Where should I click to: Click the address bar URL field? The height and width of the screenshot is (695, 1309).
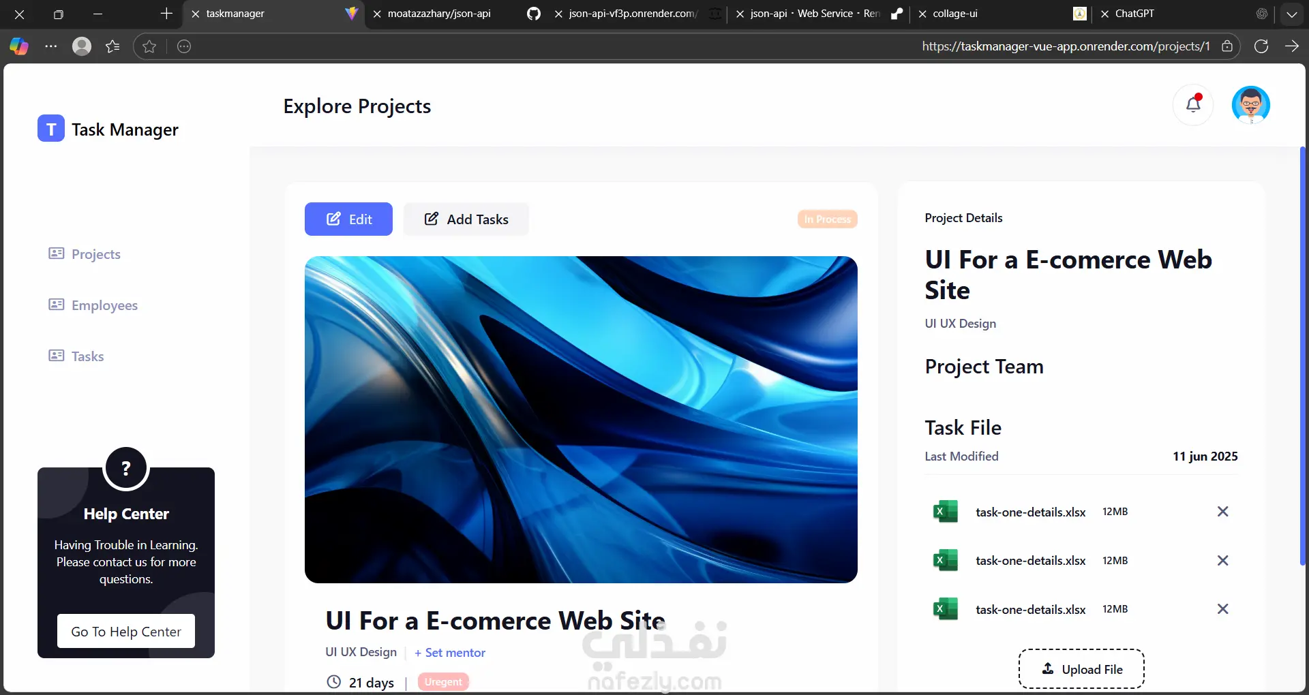[x=689, y=46]
